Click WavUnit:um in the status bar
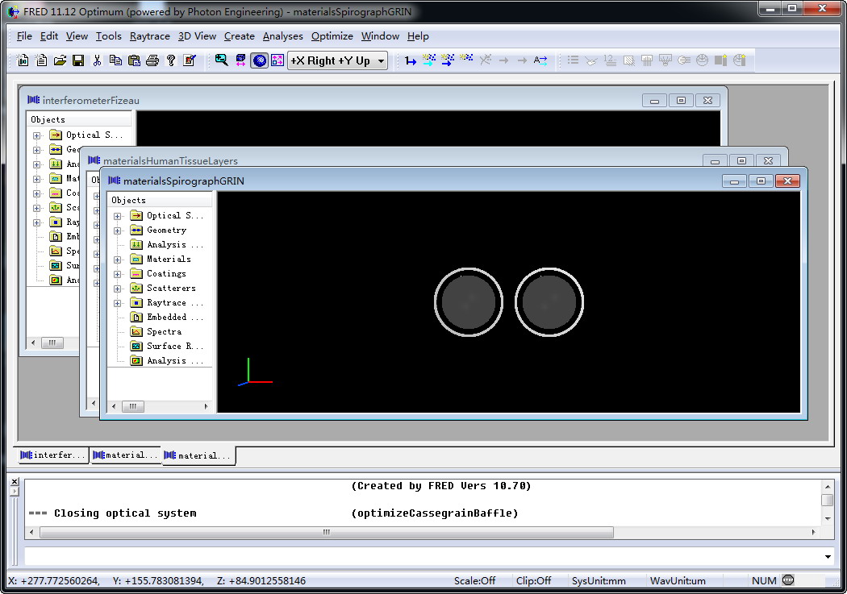 pos(678,580)
